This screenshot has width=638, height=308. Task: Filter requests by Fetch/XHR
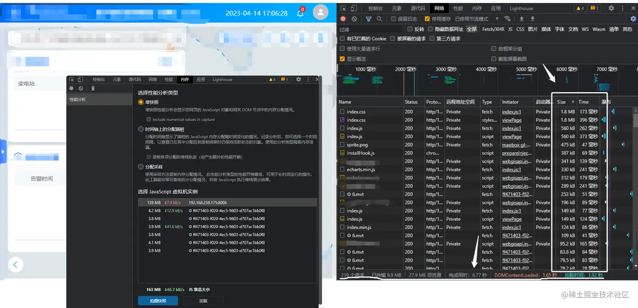coord(493,29)
